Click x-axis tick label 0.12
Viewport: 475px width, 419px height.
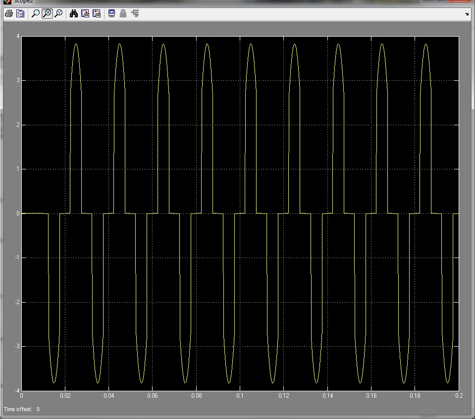pyautogui.click(x=284, y=396)
